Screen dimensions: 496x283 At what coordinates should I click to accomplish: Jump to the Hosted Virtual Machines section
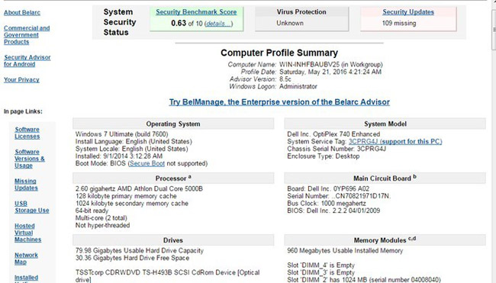27,233
